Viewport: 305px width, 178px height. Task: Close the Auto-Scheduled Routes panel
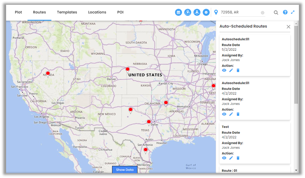(x=288, y=27)
